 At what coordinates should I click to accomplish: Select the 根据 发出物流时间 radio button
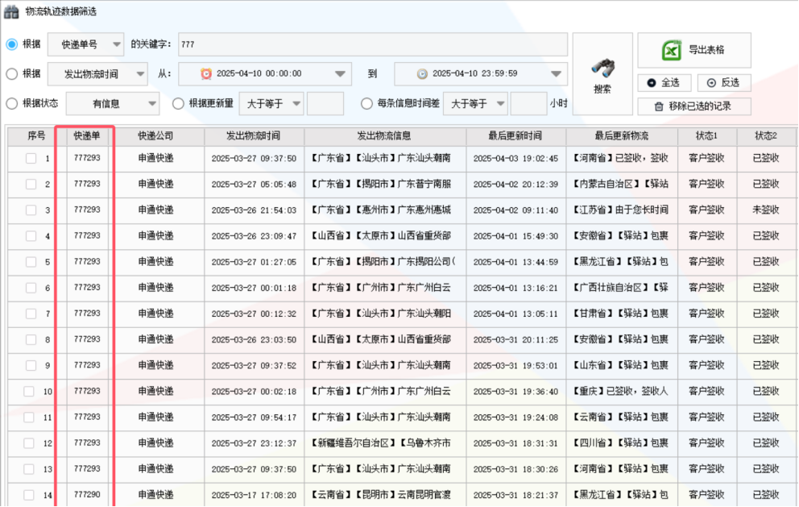[x=12, y=74]
